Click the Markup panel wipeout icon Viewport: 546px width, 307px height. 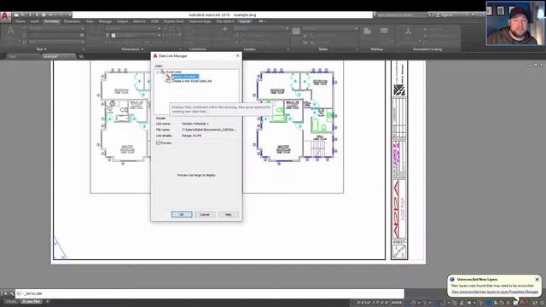tap(367, 32)
